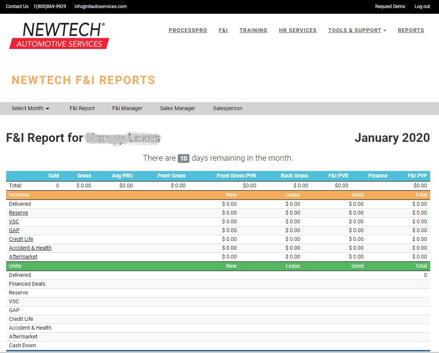Click the Newtech Automotive Services logo

coord(59,36)
